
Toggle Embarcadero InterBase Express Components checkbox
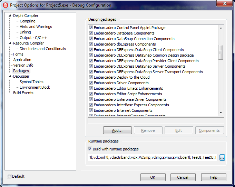91,105
